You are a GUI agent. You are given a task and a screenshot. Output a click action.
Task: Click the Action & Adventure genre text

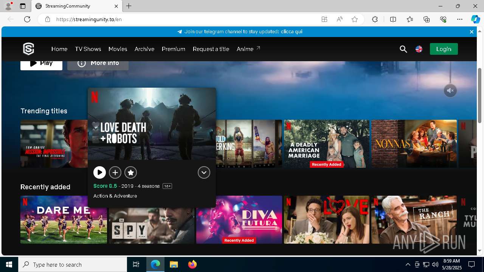pyautogui.click(x=115, y=196)
